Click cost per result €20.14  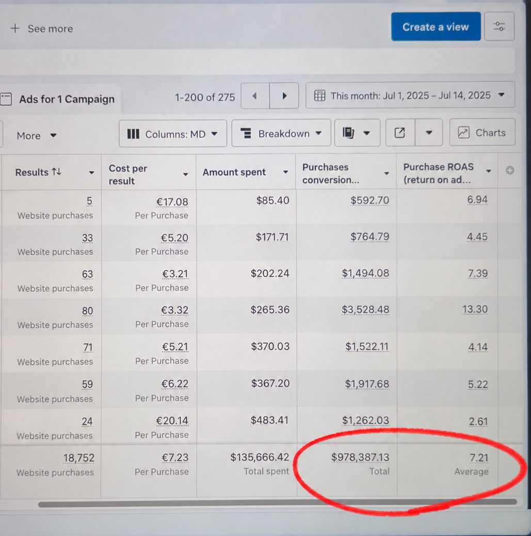pos(172,420)
